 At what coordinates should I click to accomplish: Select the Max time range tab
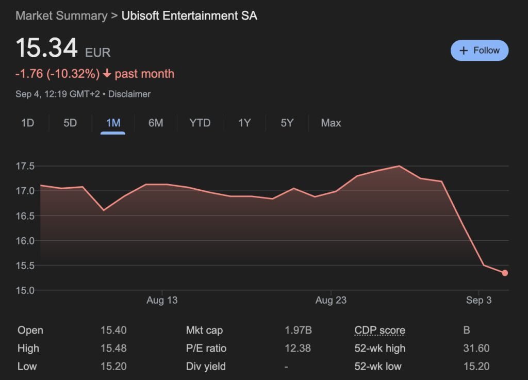(331, 123)
